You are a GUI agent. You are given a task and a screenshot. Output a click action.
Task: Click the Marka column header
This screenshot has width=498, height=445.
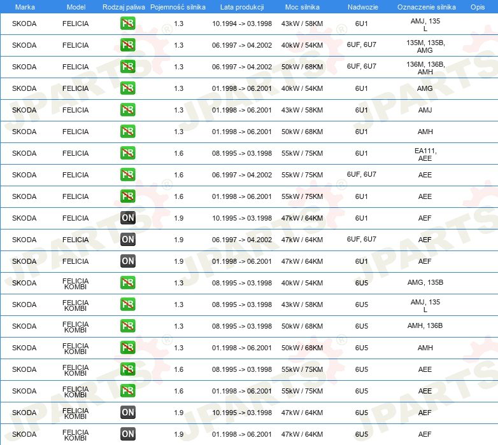[x=25, y=7]
